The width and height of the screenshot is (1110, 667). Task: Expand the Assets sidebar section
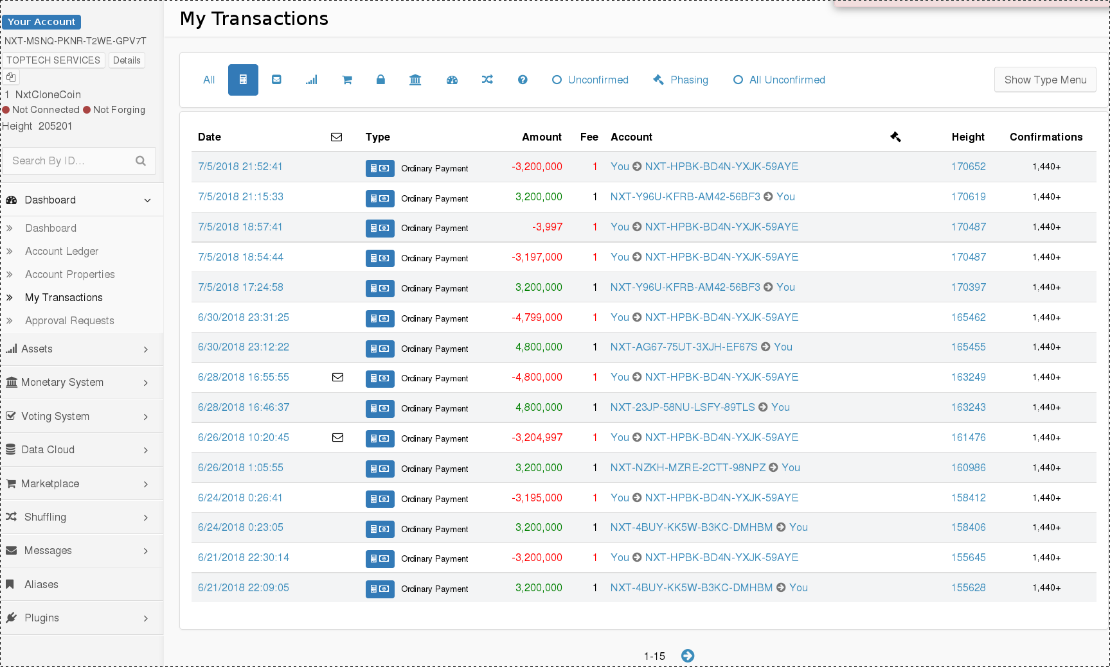(x=82, y=349)
